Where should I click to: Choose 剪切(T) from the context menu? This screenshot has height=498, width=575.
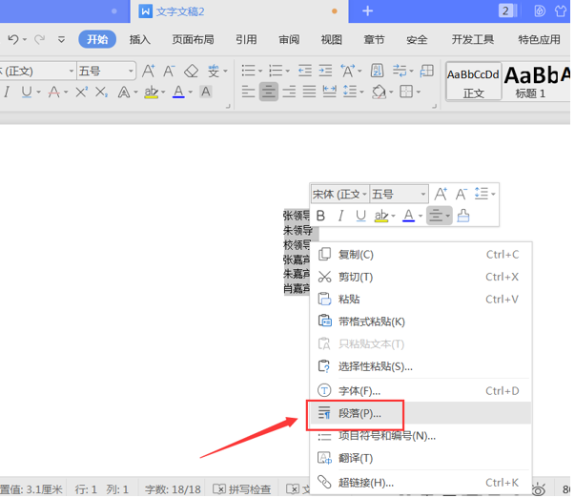click(x=421, y=277)
